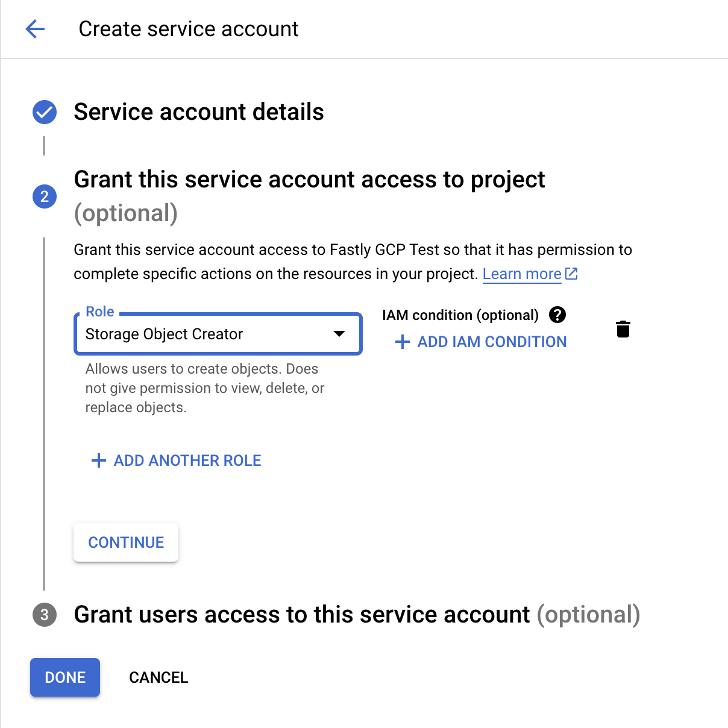Click the back arrow to exit creation
728x728 pixels.
(x=34, y=28)
